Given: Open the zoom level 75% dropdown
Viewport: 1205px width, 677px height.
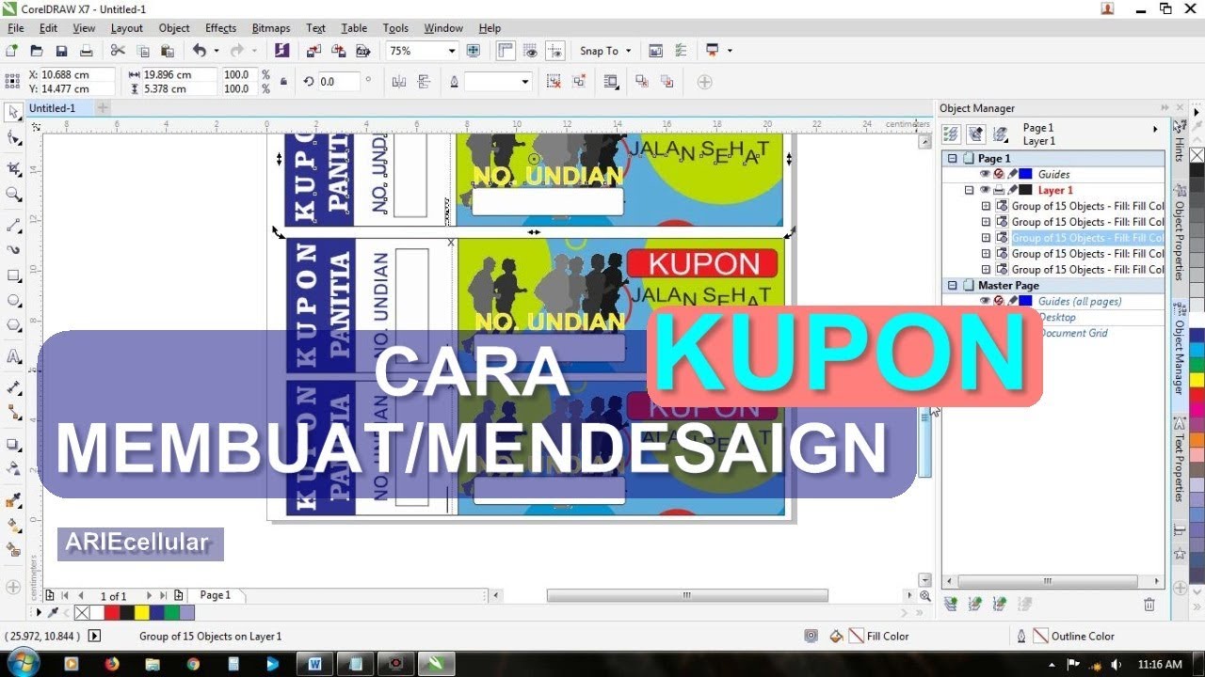Looking at the screenshot, I should [x=452, y=51].
